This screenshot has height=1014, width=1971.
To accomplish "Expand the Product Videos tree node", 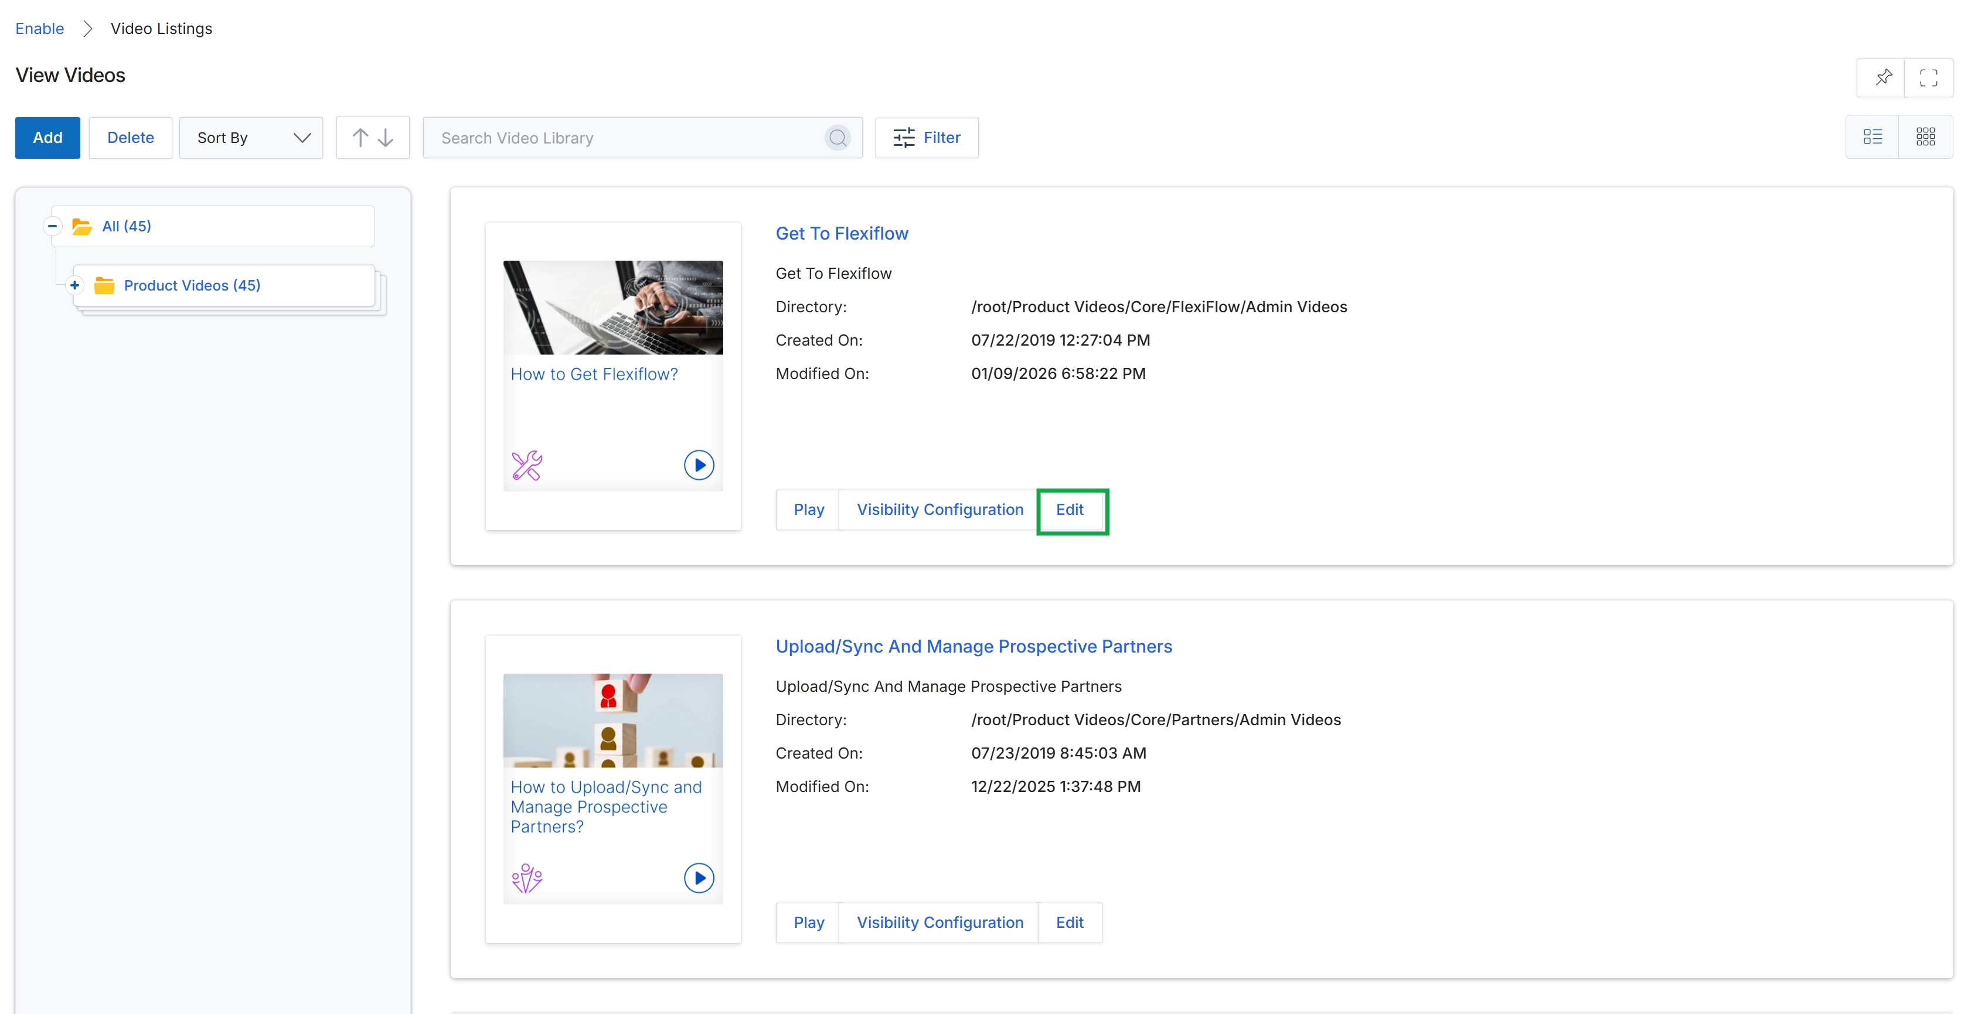I will click(74, 285).
